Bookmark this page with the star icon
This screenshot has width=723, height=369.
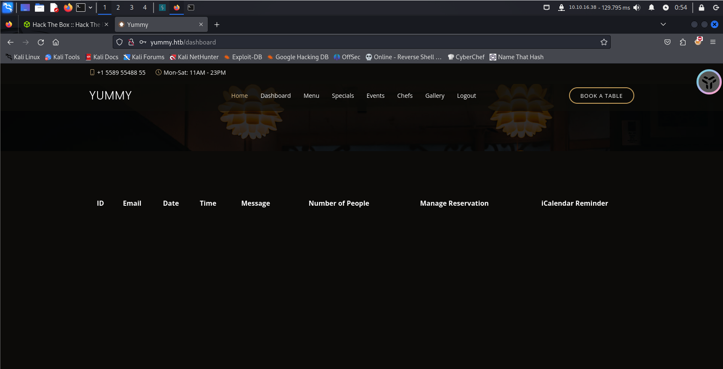604,42
